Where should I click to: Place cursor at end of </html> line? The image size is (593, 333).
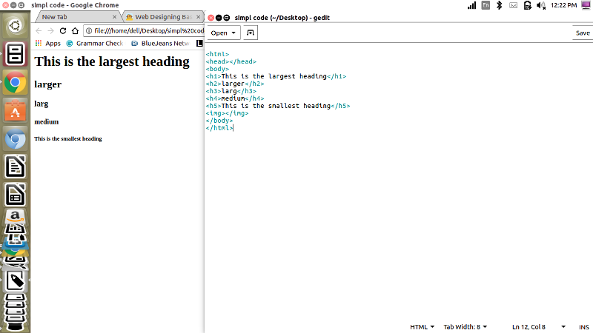coord(233,128)
